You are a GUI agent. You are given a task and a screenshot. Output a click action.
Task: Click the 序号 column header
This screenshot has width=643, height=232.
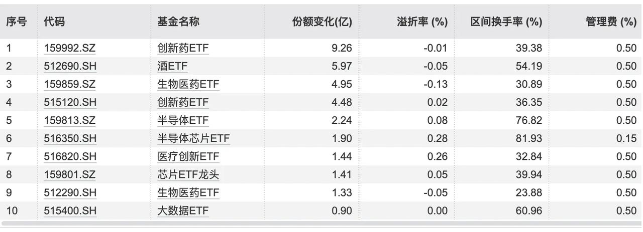click(x=16, y=22)
